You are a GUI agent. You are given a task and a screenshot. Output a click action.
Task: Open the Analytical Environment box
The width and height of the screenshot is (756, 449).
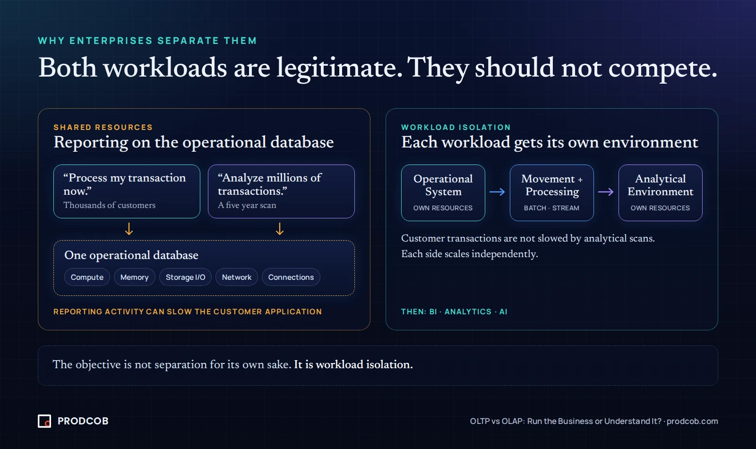point(661,193)
